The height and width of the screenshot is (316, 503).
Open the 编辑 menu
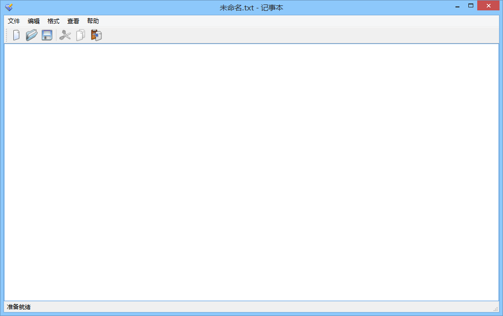[x=34, y=21]
